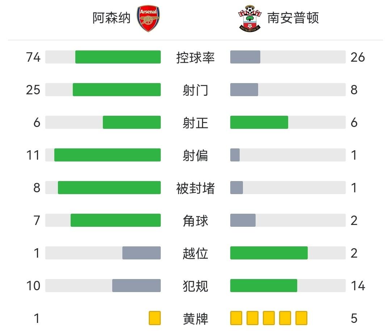Screen dimensions: 391x332
Task: Click Arsenal's green 角球 corners bar
Action: pos(115,220)
